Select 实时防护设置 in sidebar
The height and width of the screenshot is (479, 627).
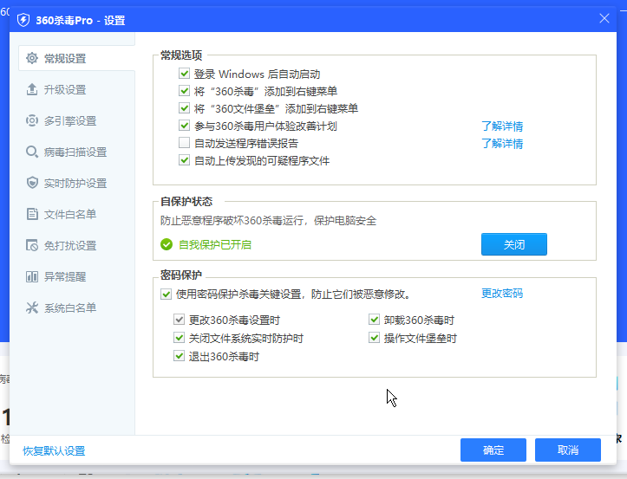77,183
